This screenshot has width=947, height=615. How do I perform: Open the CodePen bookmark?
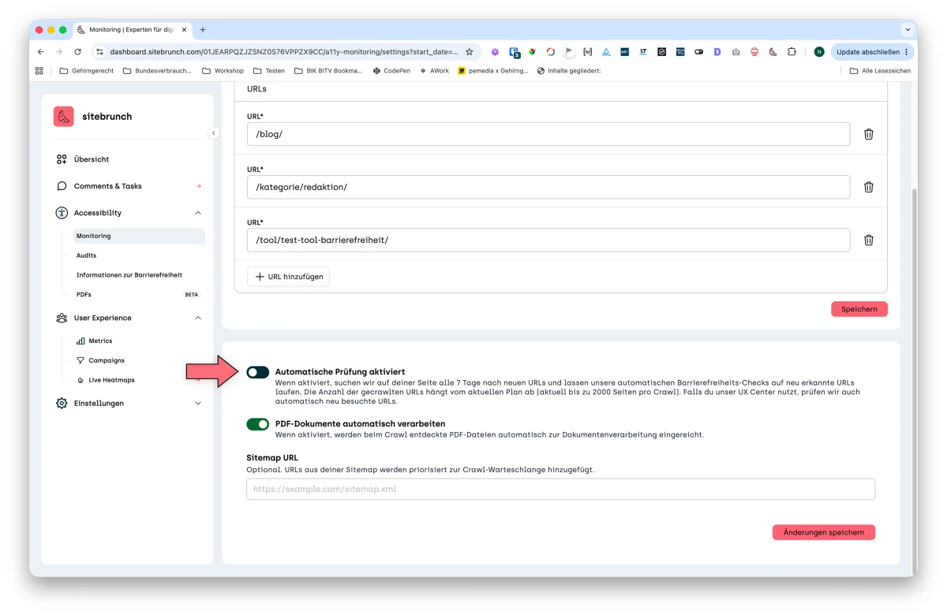click(391, 71)
